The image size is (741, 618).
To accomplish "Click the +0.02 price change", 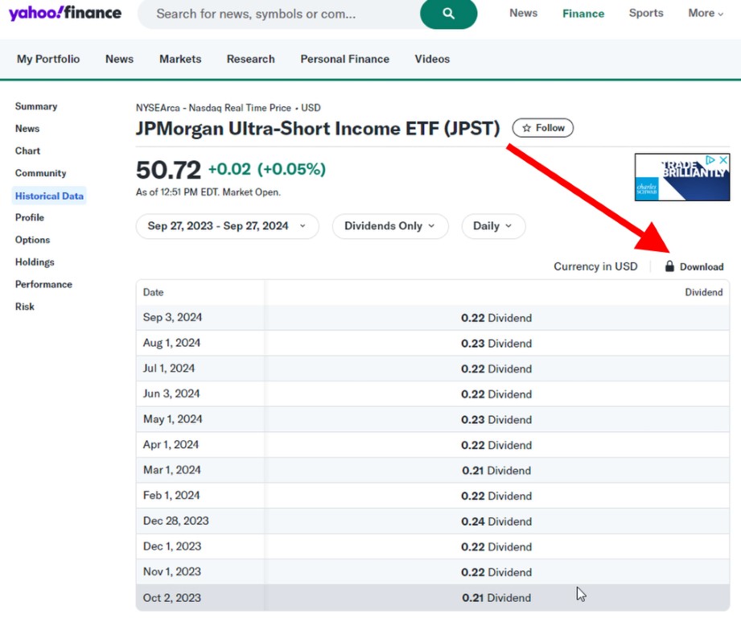I will click(229, 169).
